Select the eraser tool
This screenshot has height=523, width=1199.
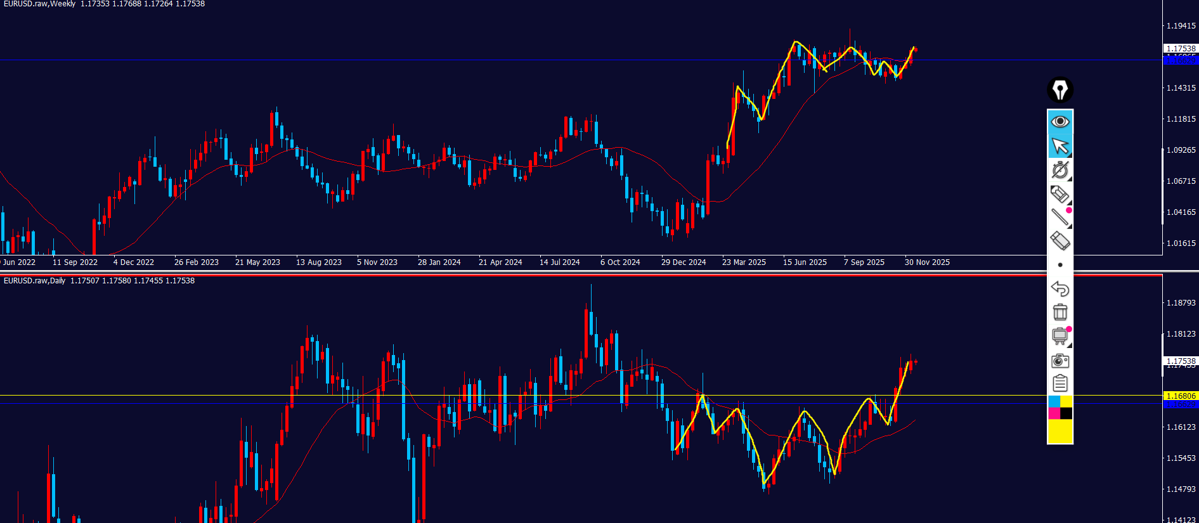1060,241
